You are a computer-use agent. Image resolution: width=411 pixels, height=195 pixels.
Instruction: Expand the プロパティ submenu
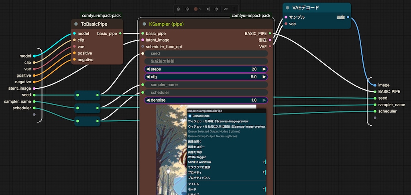(x=226, y=173)
